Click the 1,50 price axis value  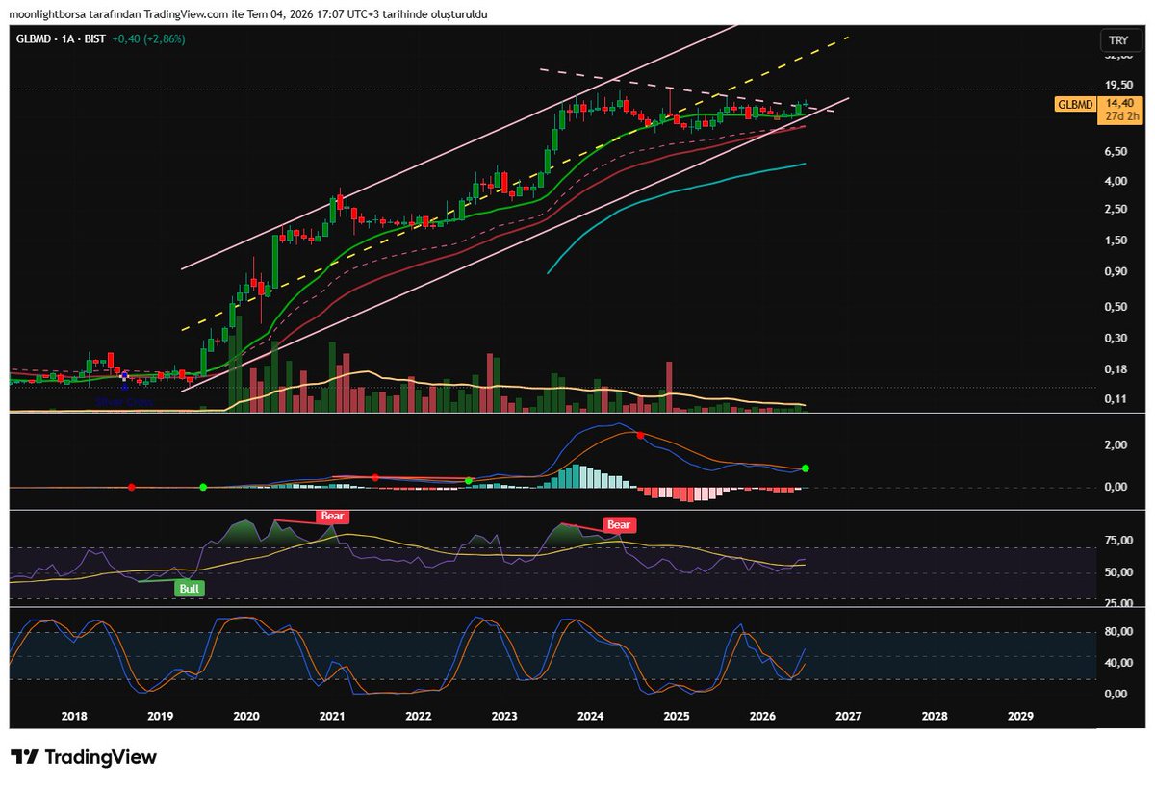coord(1116,241)
